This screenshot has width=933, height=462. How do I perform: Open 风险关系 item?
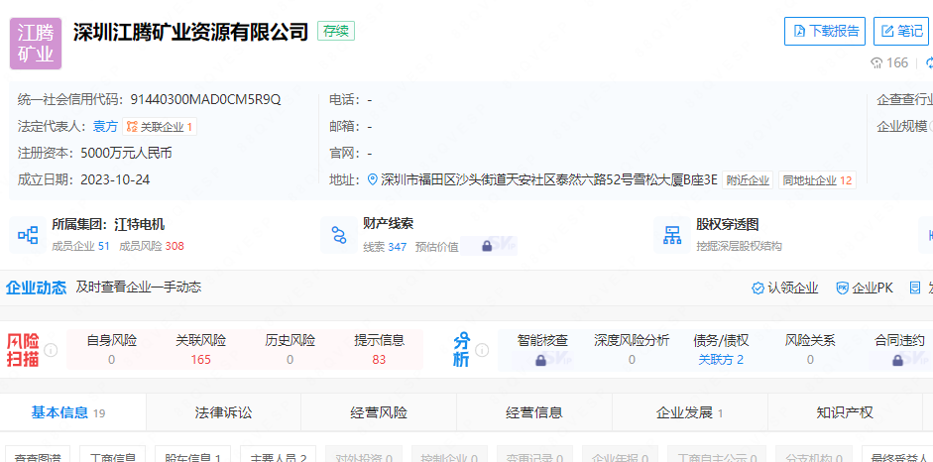click(810, 350)
